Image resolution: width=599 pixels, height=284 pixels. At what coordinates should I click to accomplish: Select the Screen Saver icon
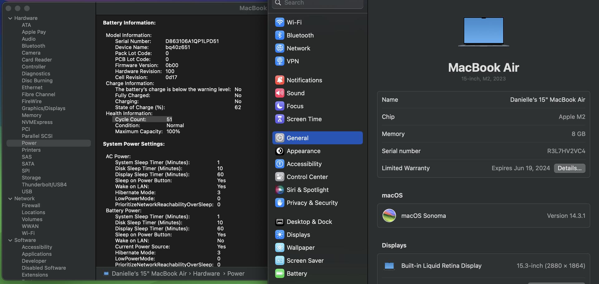[x=280, y=261]
